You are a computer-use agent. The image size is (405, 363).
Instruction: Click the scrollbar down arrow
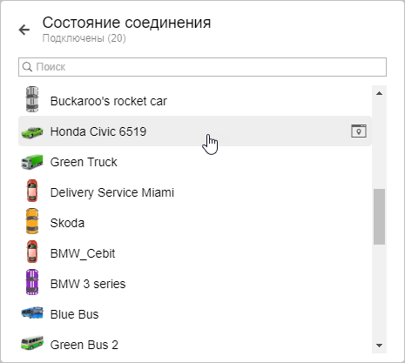pos(379,346)
